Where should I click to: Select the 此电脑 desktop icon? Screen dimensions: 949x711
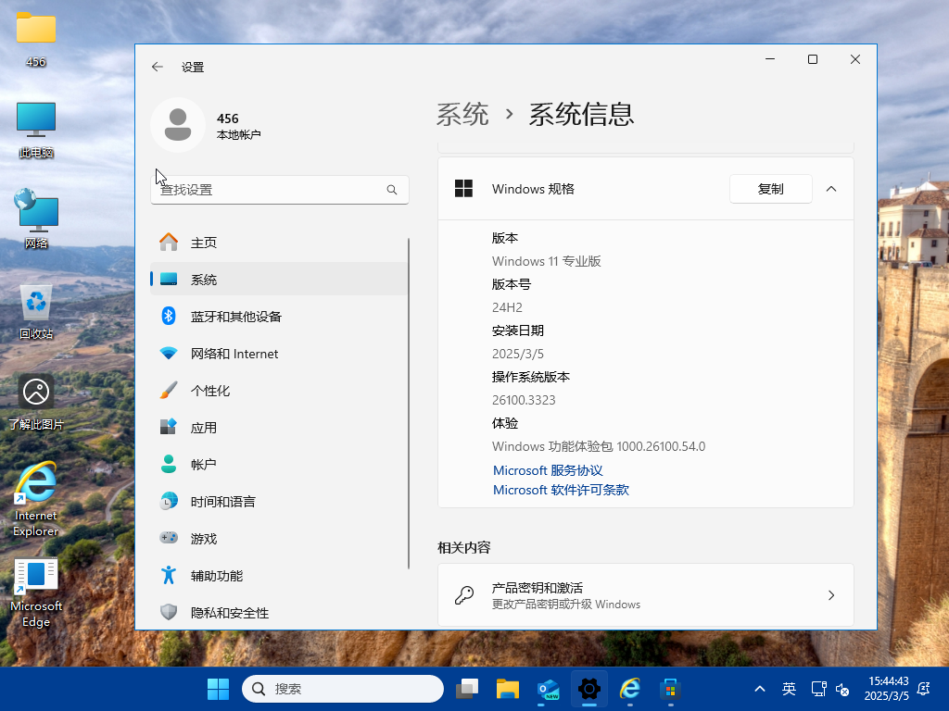(x=36, y=130)
